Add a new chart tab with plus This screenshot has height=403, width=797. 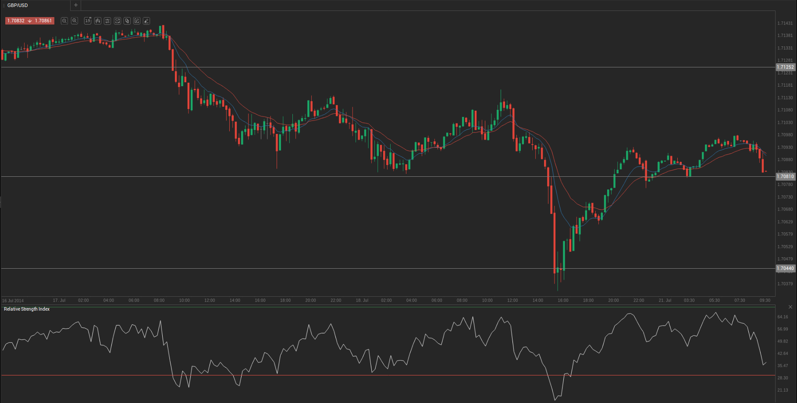tap(76, 5)
